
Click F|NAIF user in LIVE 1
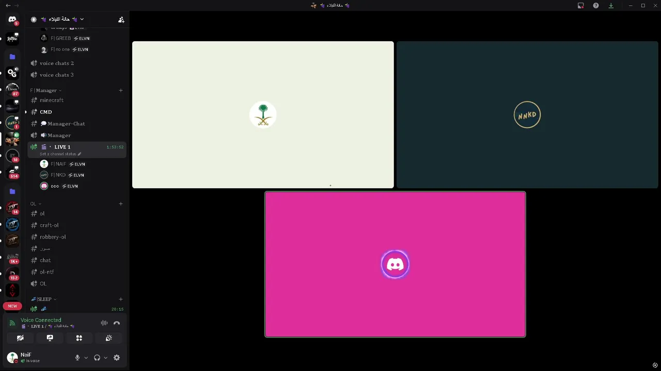pos(82,164)
